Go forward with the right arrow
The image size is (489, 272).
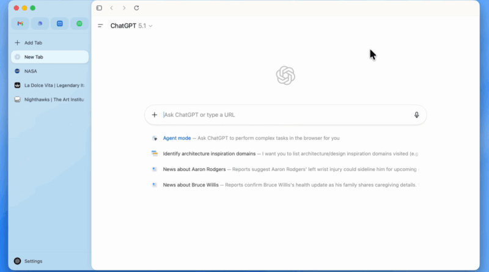pos(124,8)
